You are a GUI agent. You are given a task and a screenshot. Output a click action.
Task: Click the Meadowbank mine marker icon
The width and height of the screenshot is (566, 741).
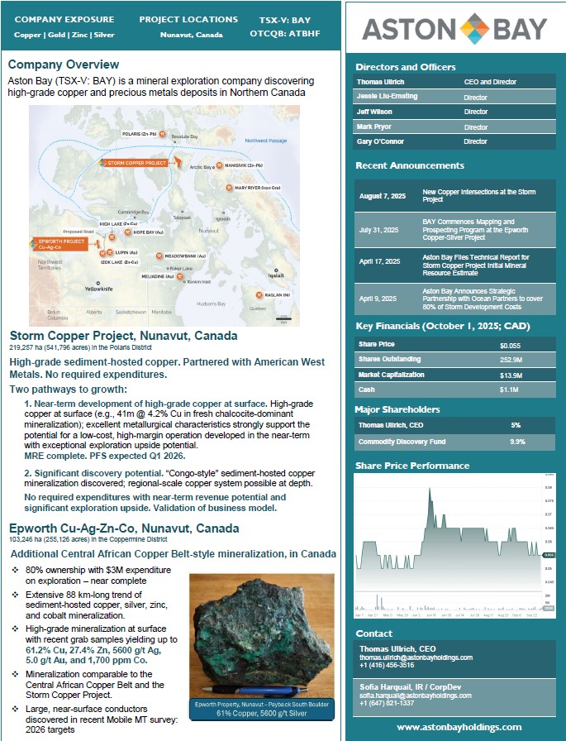[x=159, y=256]
